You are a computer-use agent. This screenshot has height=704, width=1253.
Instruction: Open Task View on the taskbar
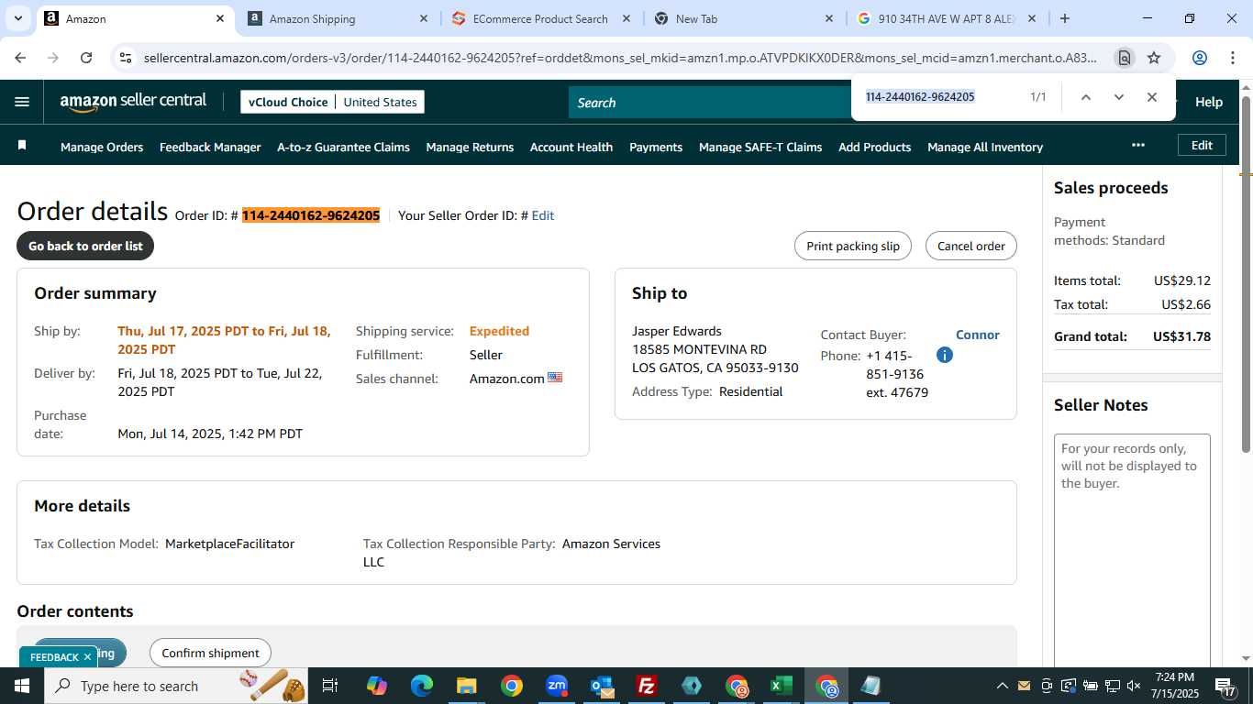(331, 686)
